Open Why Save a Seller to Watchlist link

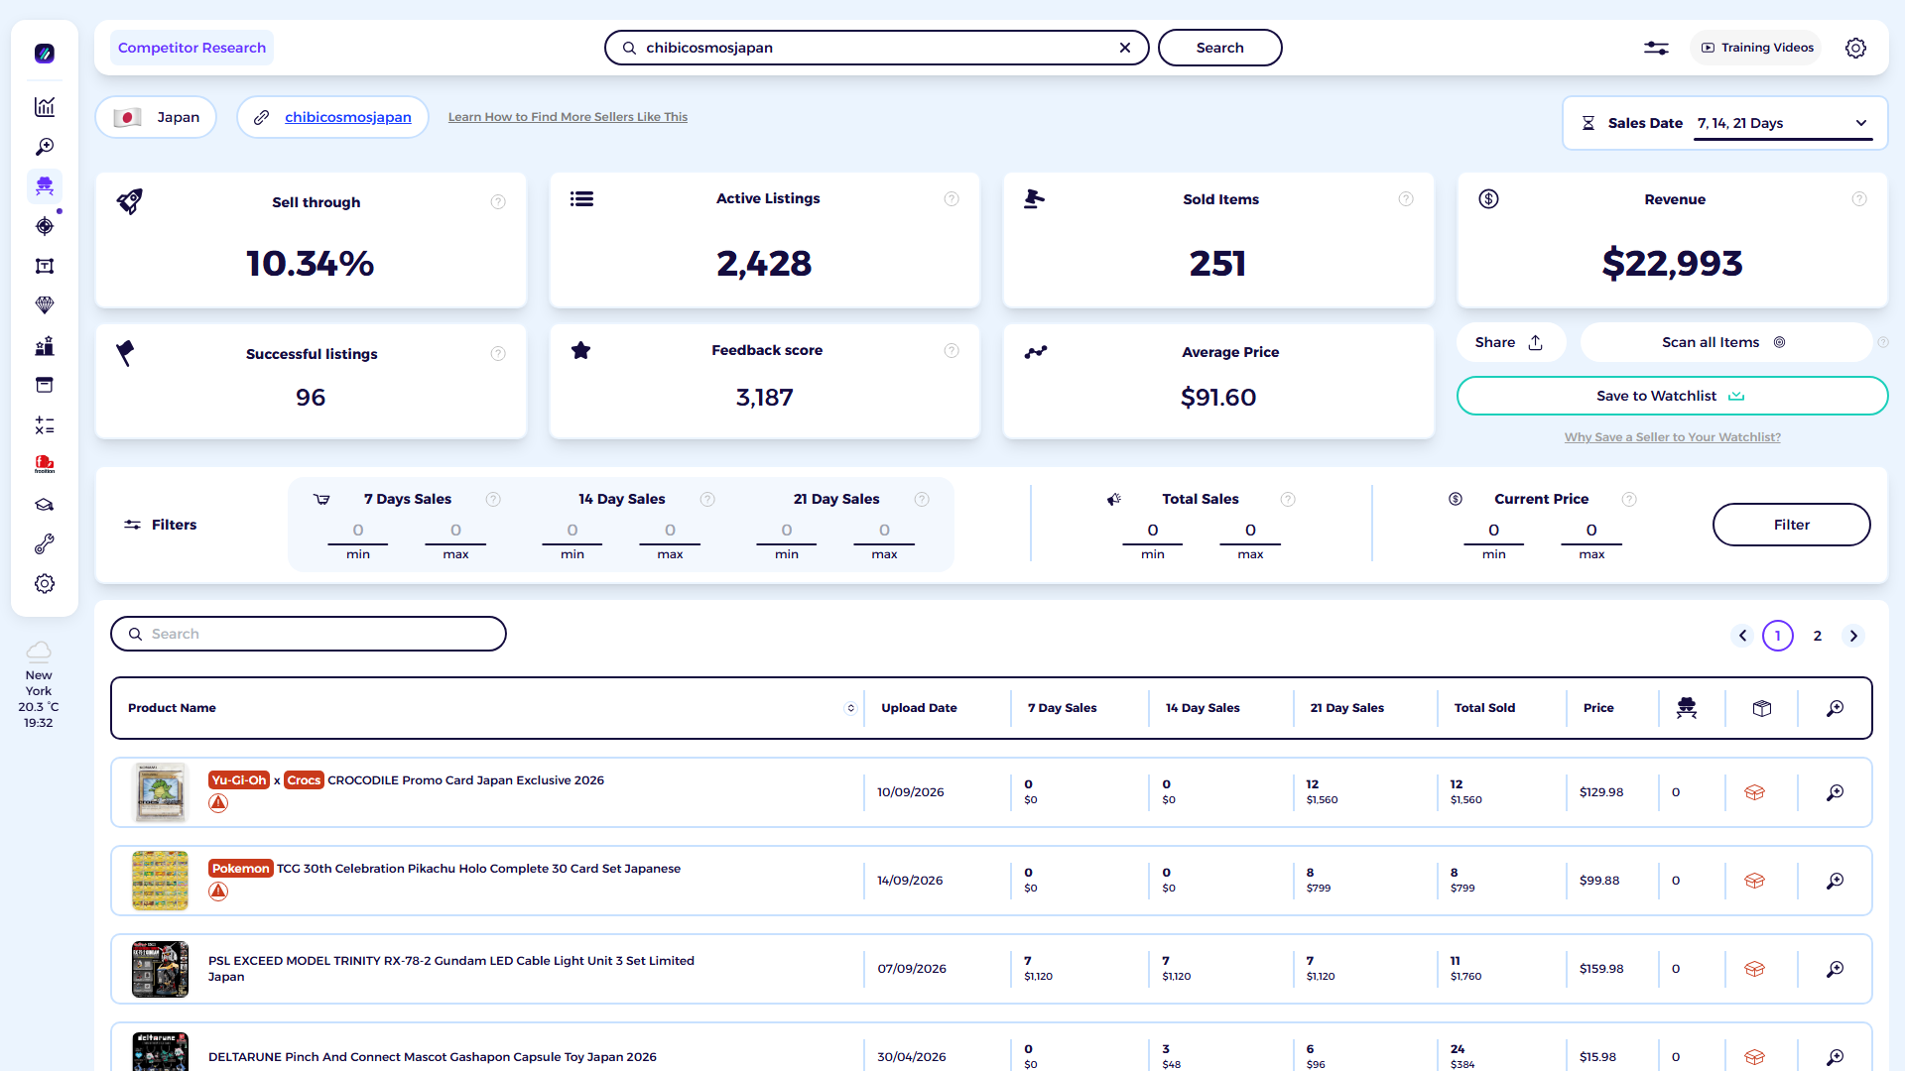(x=1672, y=437)
